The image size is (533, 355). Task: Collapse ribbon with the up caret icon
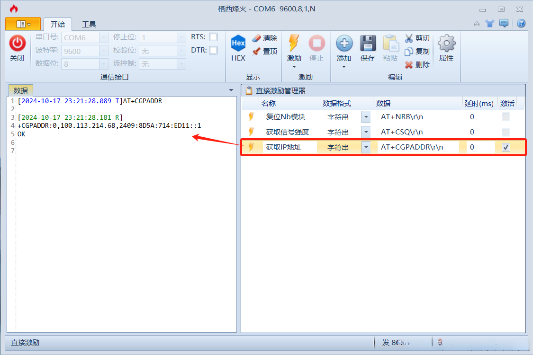[477, 24]
